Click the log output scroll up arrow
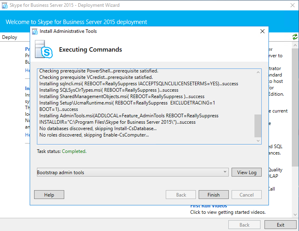 (x=258, y=72)
